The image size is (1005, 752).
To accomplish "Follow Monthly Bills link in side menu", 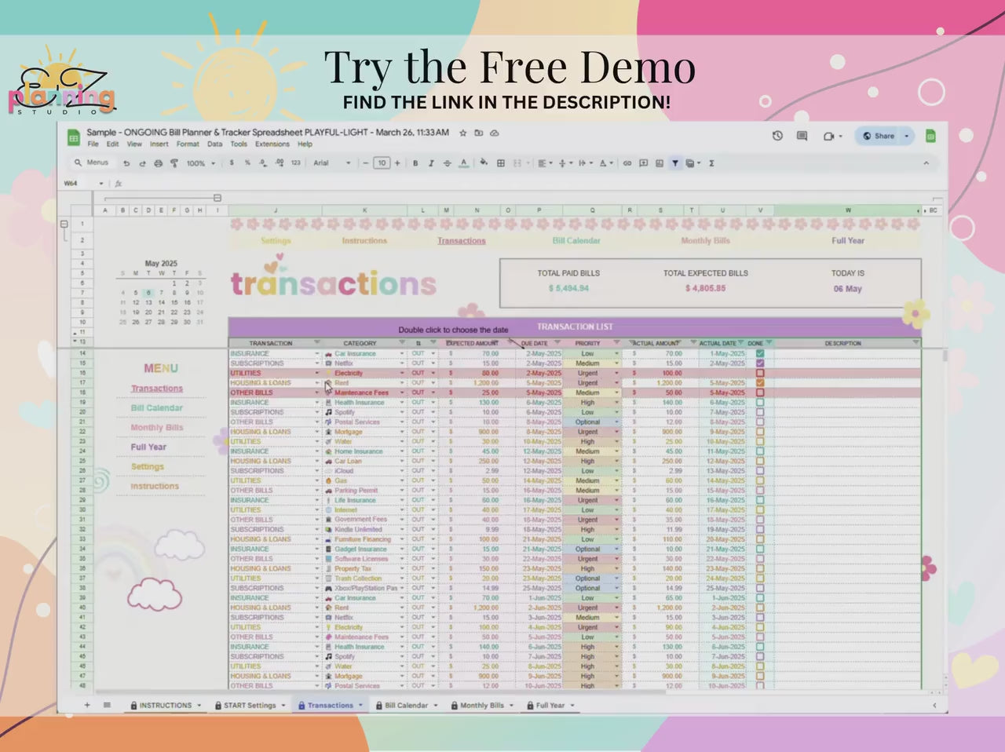I will 156,427.
